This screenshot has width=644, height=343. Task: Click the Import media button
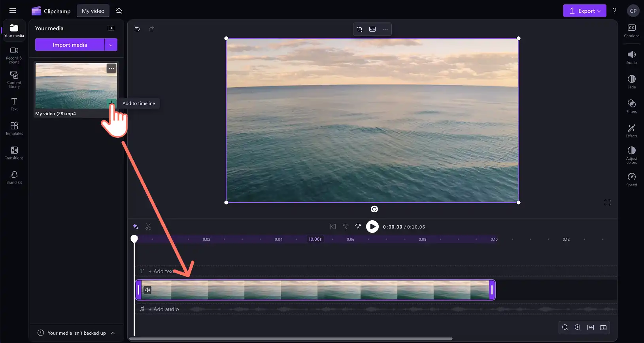(70, 45)
